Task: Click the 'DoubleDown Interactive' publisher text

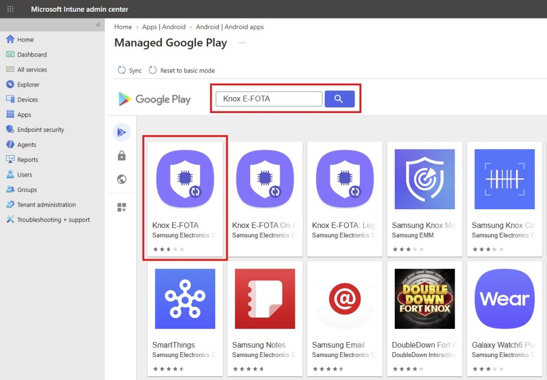Action: click(x=424, y=355)
